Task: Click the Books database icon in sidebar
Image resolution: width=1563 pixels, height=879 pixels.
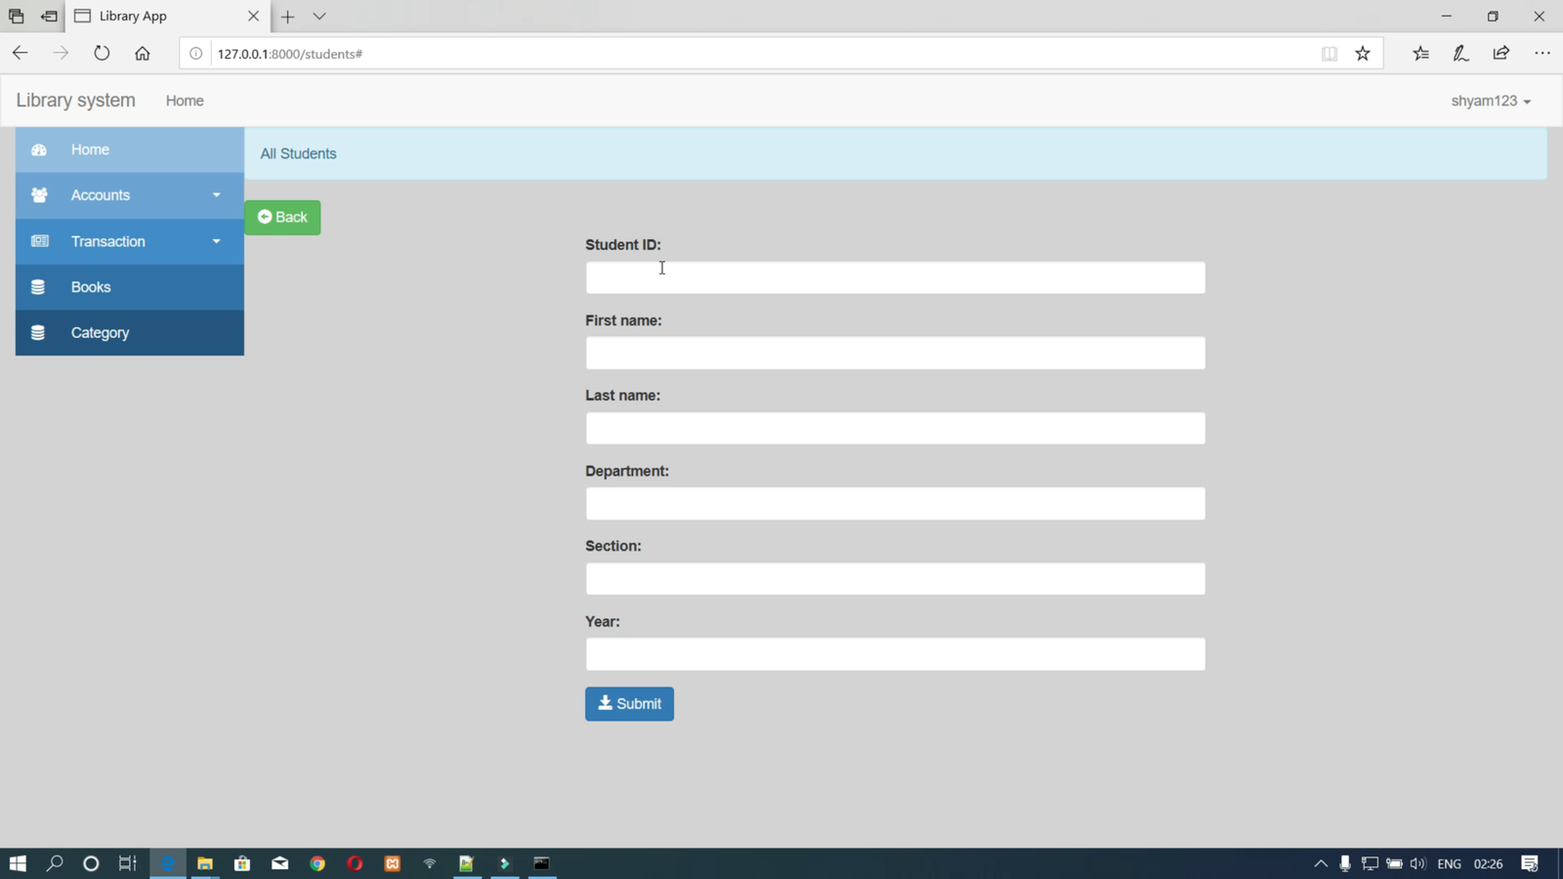Action: tap(38, 287)
